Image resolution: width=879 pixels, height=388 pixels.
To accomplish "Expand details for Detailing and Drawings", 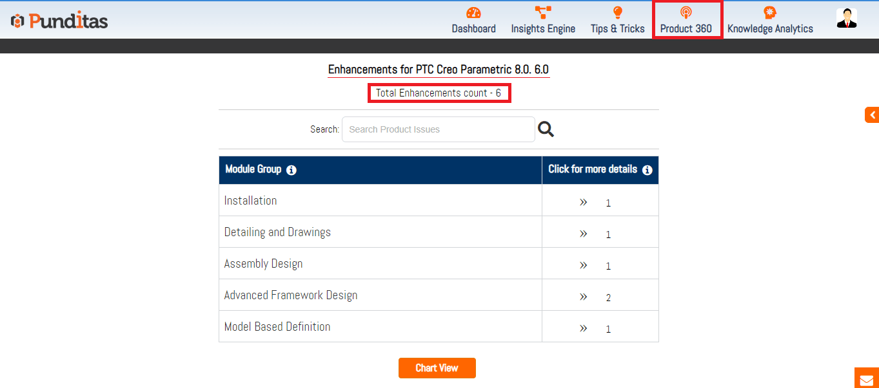I will click(x=583, y=234).
